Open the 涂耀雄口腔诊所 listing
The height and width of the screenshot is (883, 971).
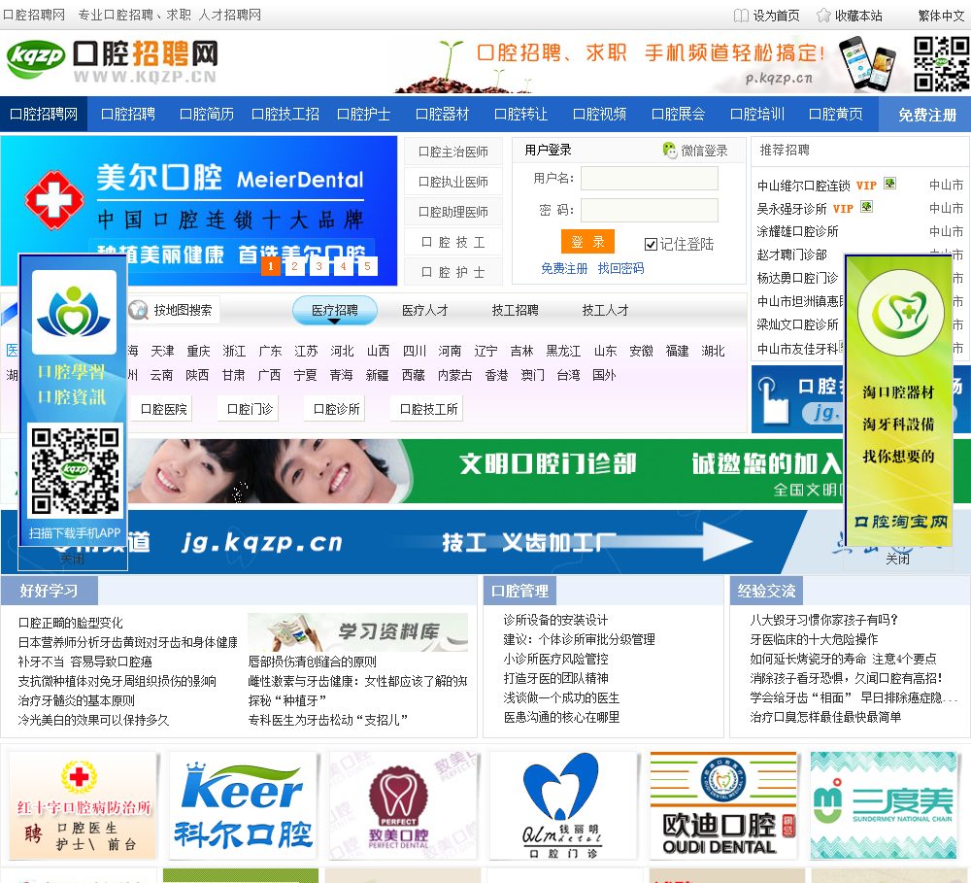[x=797, y=231]
